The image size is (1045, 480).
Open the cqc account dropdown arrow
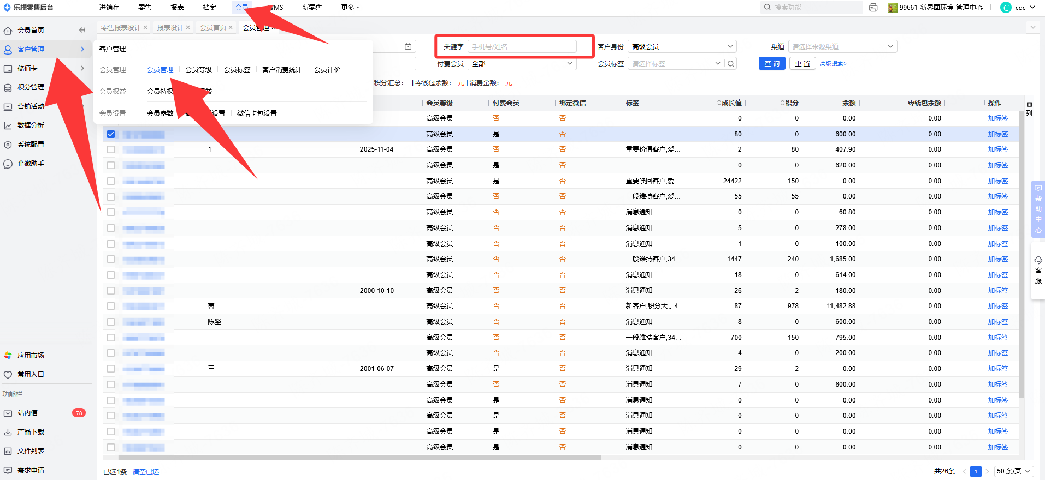[x=1032, y=8]
